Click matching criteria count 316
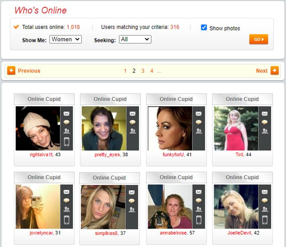 [x=175, y=27]
